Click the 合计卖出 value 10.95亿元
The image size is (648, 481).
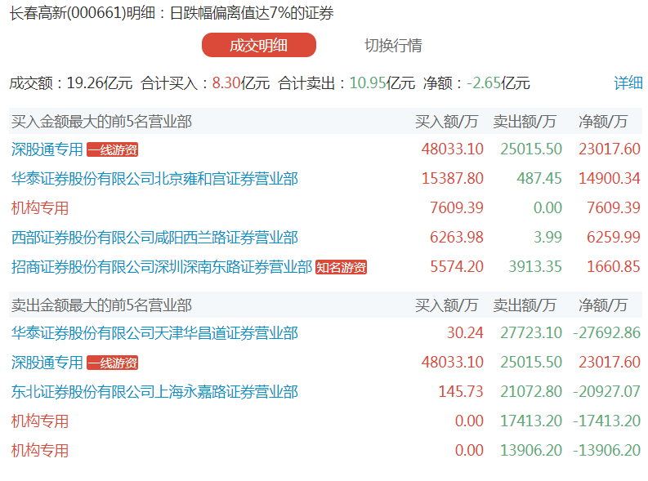(x=382, y=83)
